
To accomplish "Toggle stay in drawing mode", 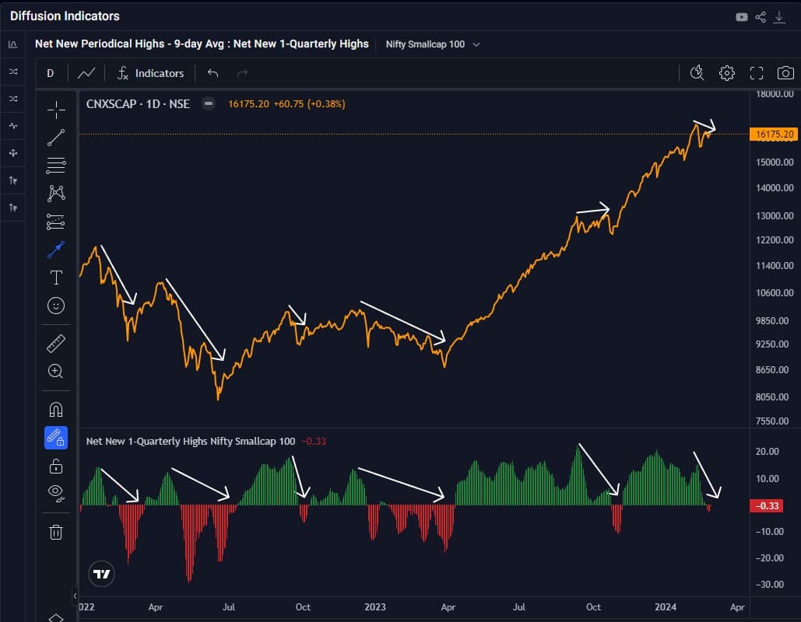I will [x=56, y=438].
